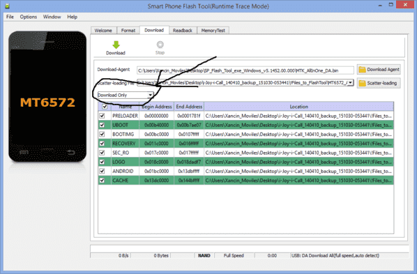Image resolution: width=417 pixels, height=274 pixels.
Task: Close the Smart Phone Flash Tool window
Action: 405,4
